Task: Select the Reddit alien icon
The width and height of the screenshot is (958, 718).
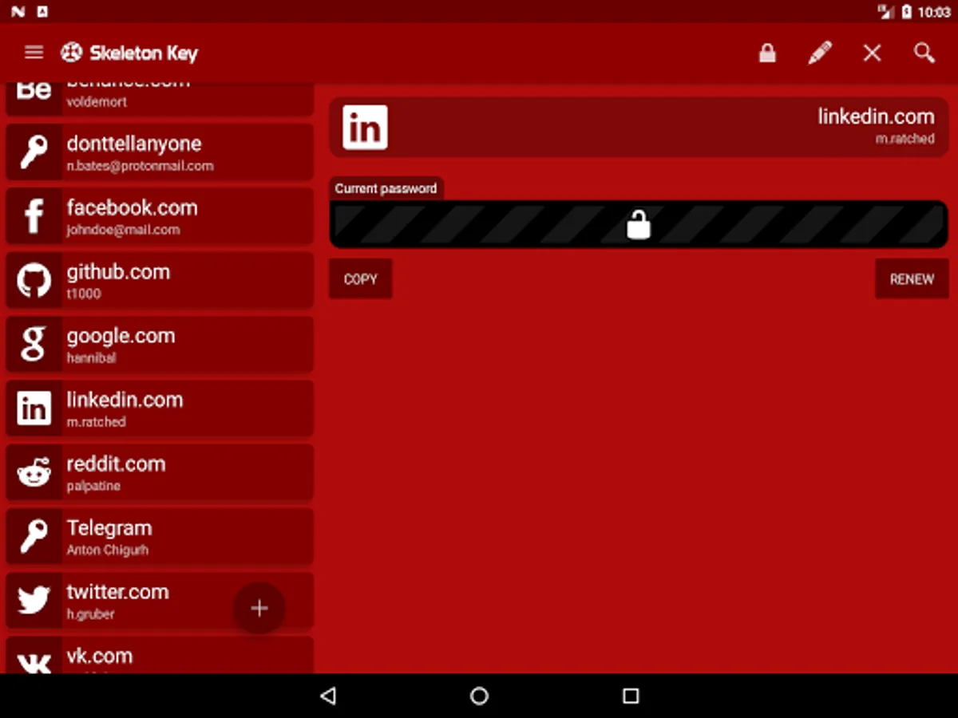Action: point(34,472)
